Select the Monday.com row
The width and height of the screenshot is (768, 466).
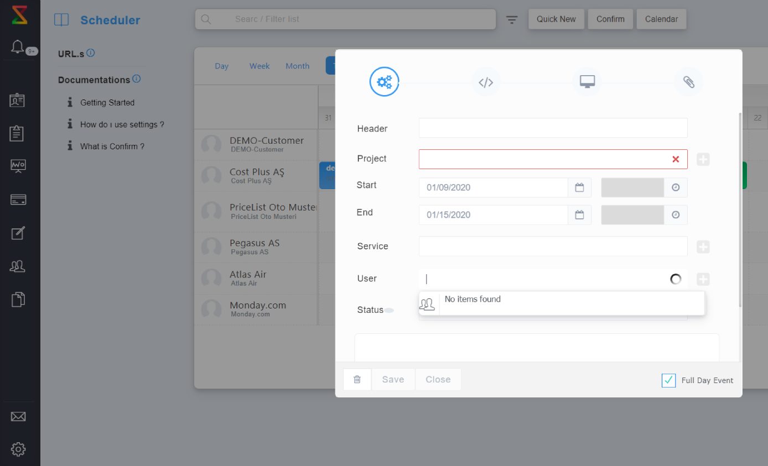257,309
